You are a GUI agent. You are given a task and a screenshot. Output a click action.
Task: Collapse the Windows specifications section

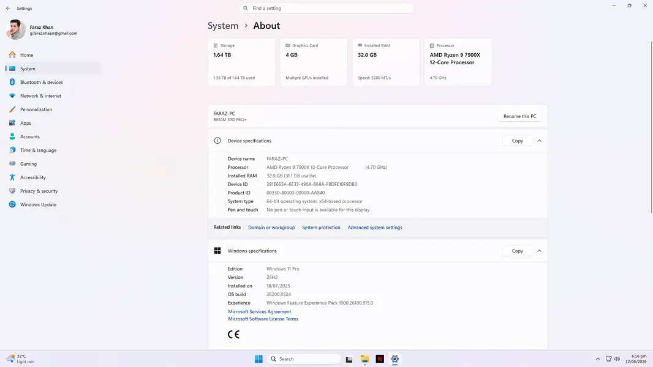tap(539, 251)
